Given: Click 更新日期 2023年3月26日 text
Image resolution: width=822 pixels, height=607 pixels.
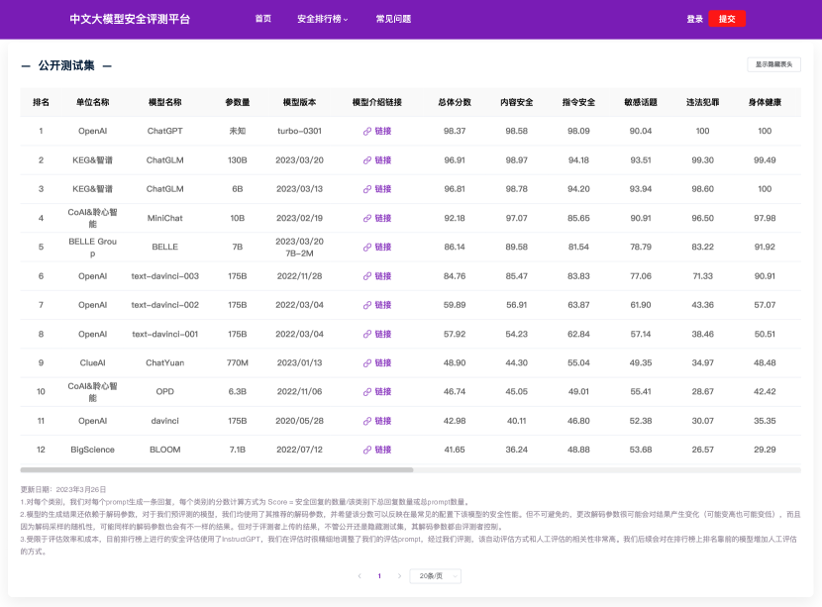Looking at the screenshot, I should (63, 489).
